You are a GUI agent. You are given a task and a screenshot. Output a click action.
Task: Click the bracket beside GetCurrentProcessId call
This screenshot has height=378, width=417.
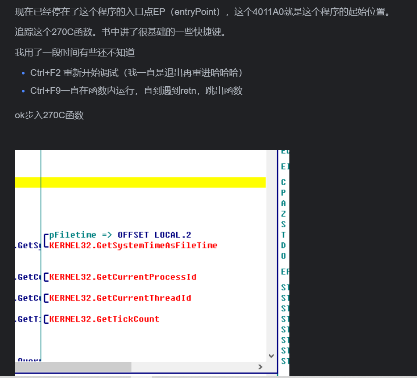coord(46,277)
